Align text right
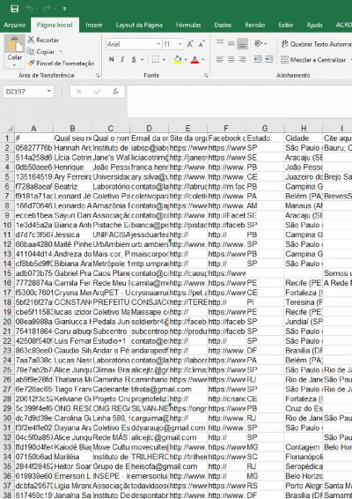This screenshot has height=499, width=352. [x=242, y=60]
